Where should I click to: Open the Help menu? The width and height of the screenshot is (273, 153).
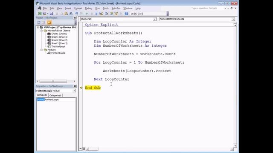pyautogui.click(x=138, y=8)
